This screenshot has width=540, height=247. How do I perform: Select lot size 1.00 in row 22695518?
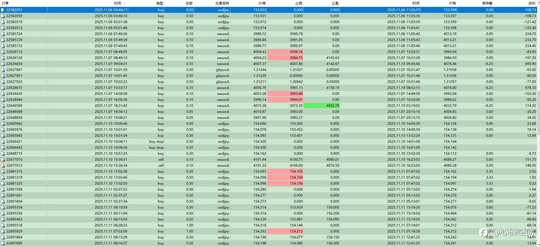190,226
